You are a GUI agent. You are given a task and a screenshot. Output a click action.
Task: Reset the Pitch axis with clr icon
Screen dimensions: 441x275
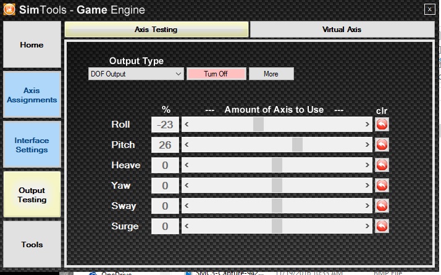(382, 145)
